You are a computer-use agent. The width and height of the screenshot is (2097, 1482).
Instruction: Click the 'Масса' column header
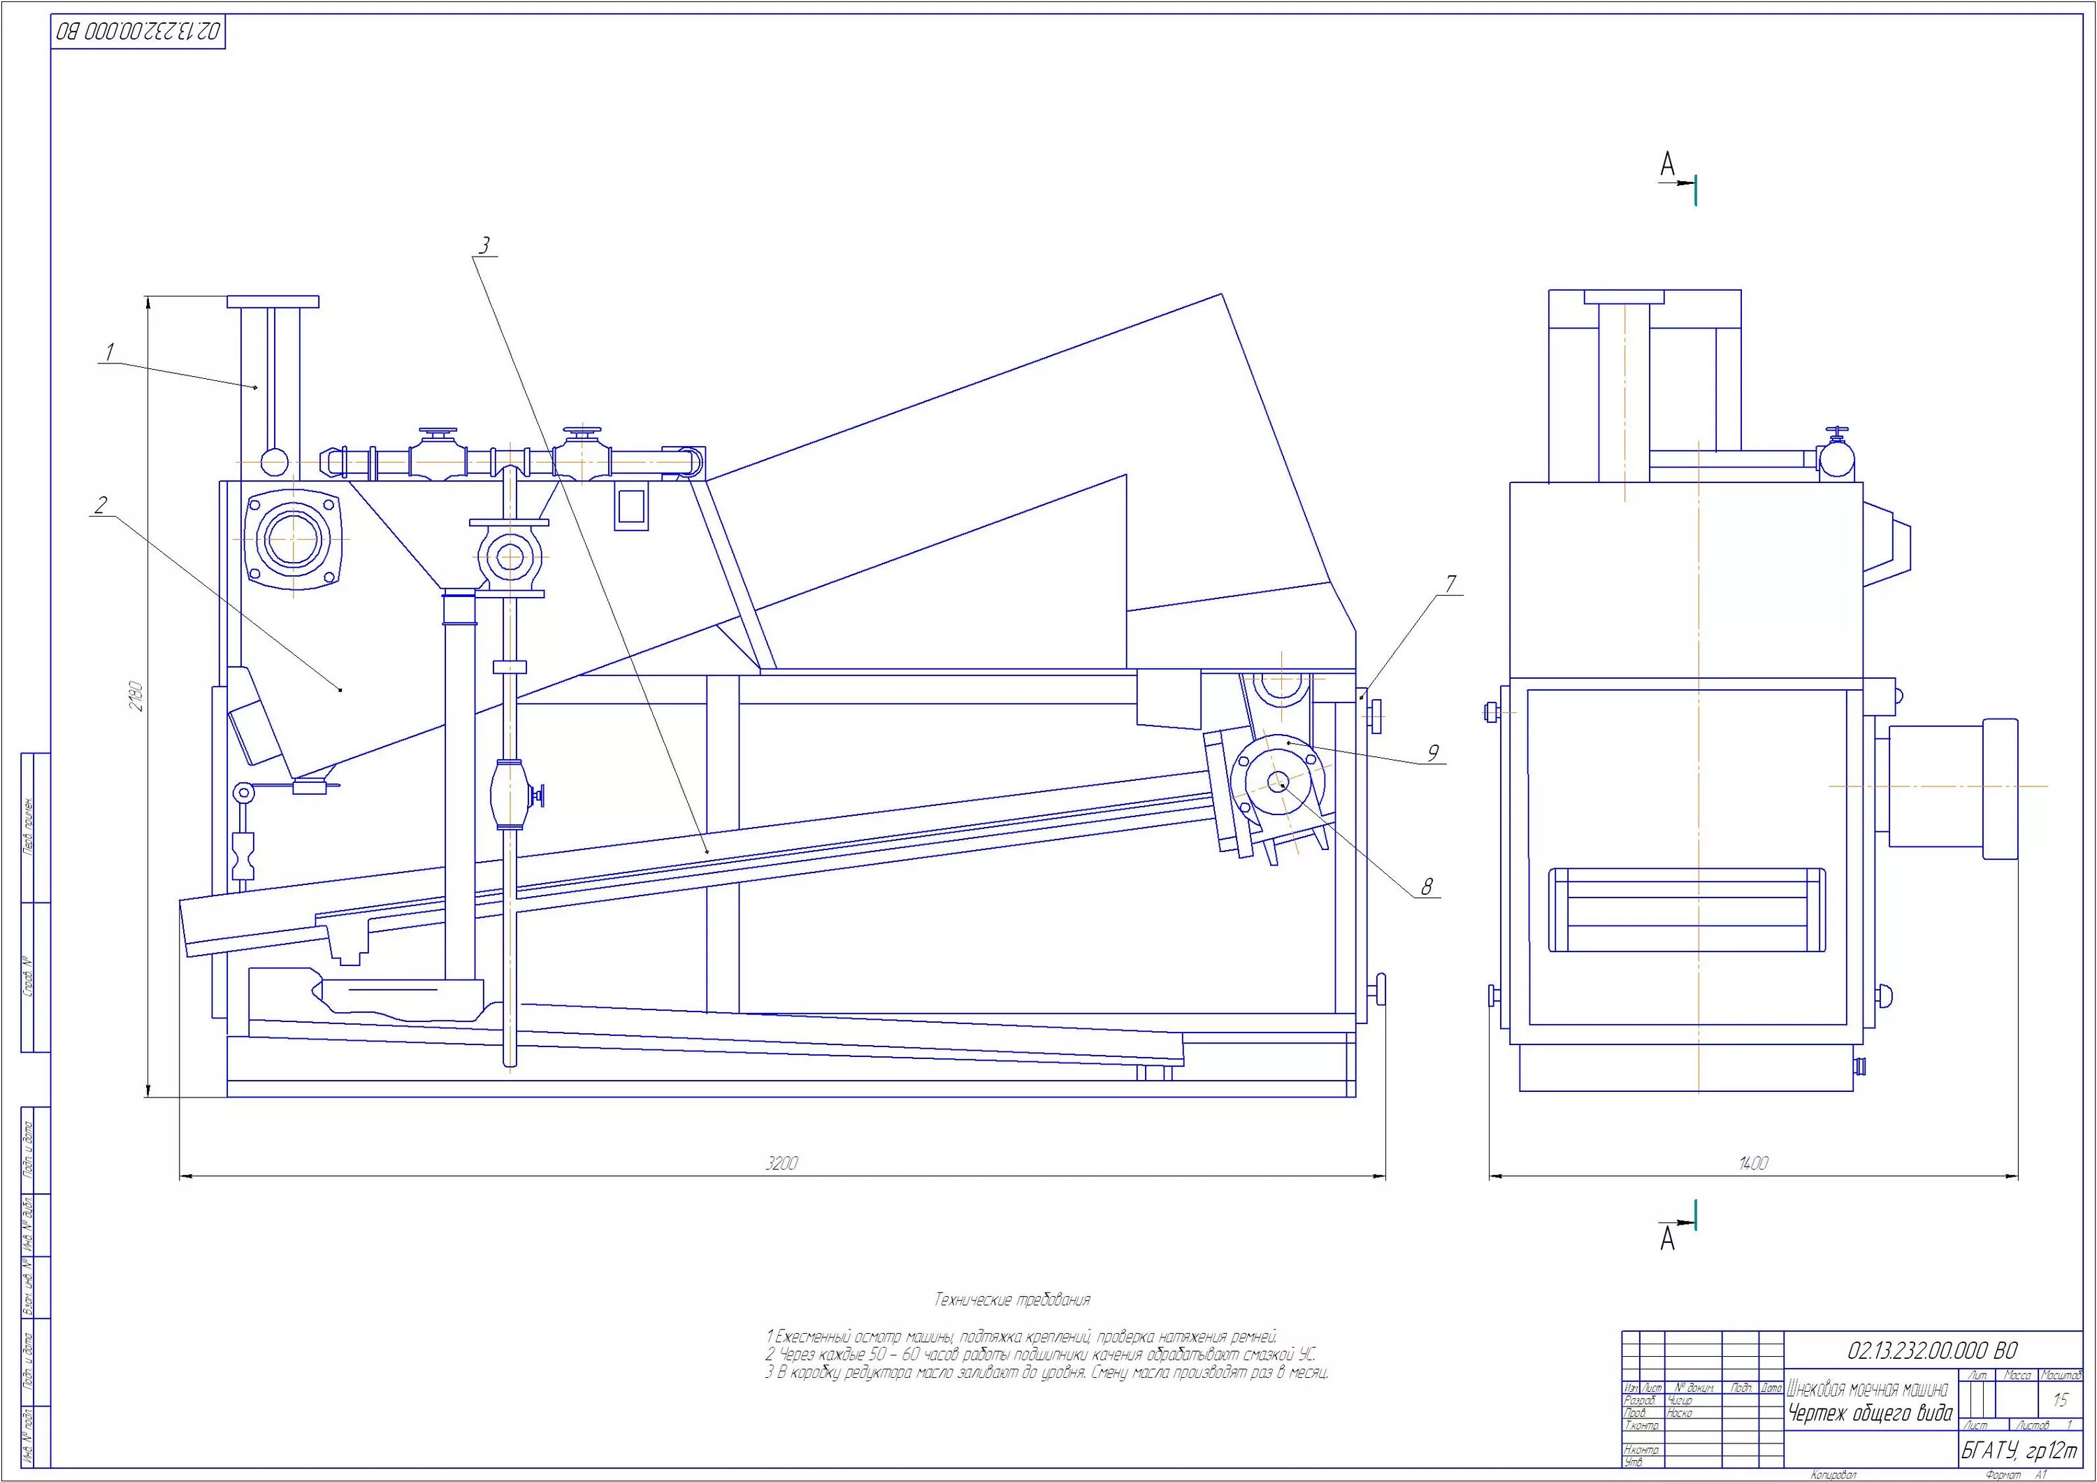coord(2017,1375)
